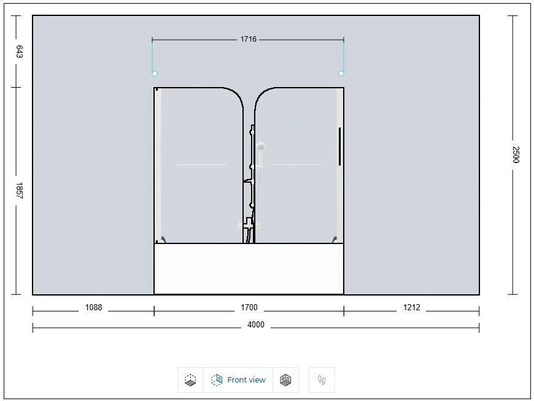Select the left glass shower door
This screenshot has width=534, height=401.
pos(196,166)
